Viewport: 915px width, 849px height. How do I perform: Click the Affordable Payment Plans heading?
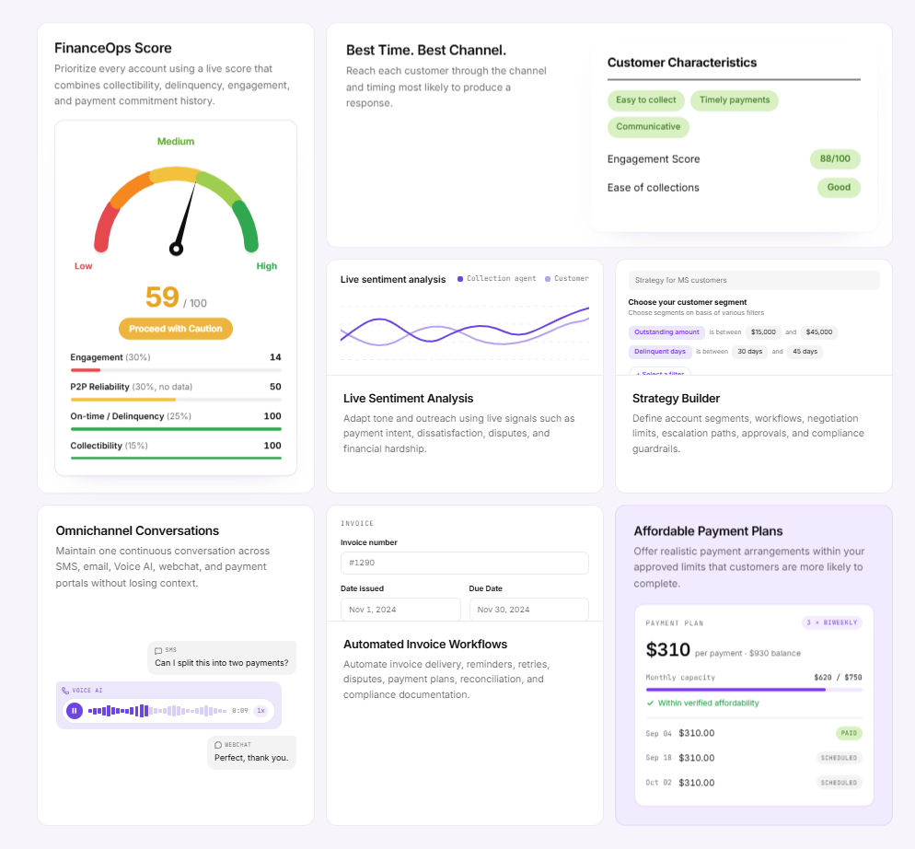click(709, 531)
